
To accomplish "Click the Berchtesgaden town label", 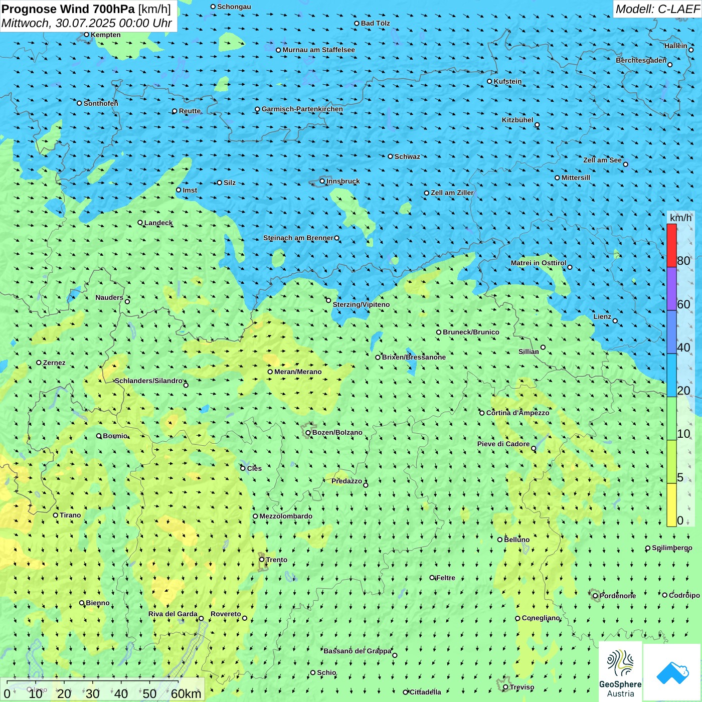I will point(641,60).
